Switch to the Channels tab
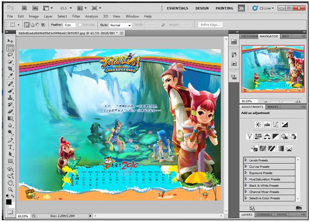 [x=264, y=215]
